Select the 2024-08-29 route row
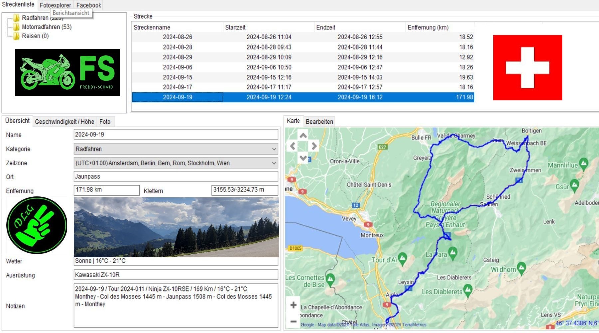 tap(303, 57)
